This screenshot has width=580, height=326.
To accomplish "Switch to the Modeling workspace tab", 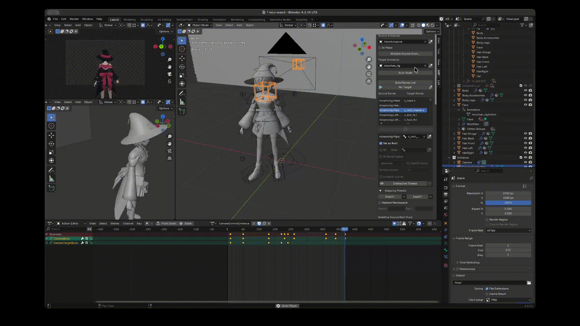I will pos(130,19).
